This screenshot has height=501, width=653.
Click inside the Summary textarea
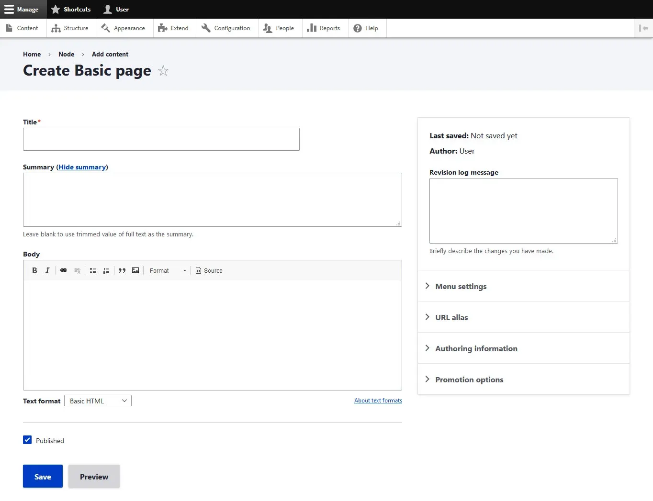(x=213, y=200)
